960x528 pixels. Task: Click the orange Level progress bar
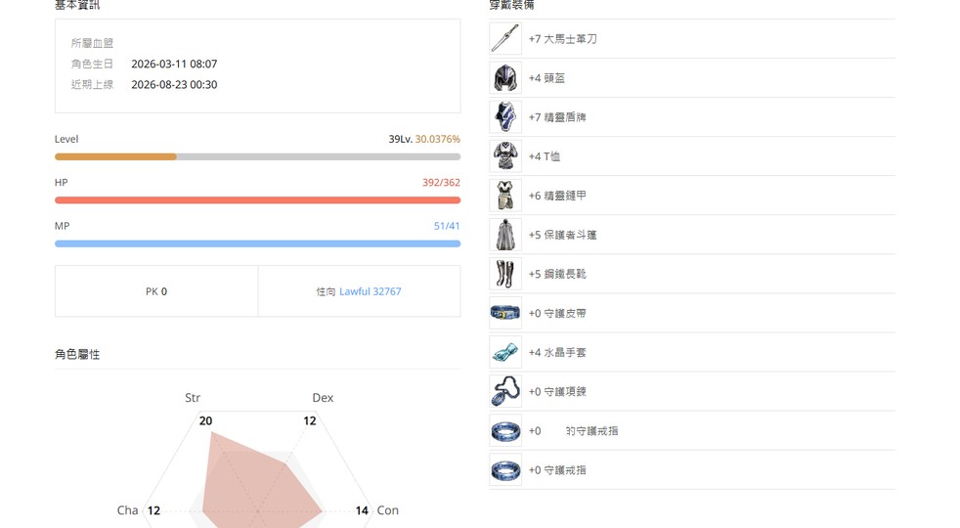click(257, 156)
